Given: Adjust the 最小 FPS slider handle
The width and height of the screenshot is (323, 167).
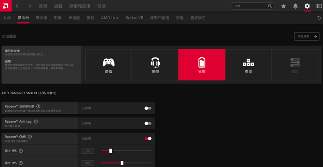Looking at the screenshot, I should tap(111, 151).
